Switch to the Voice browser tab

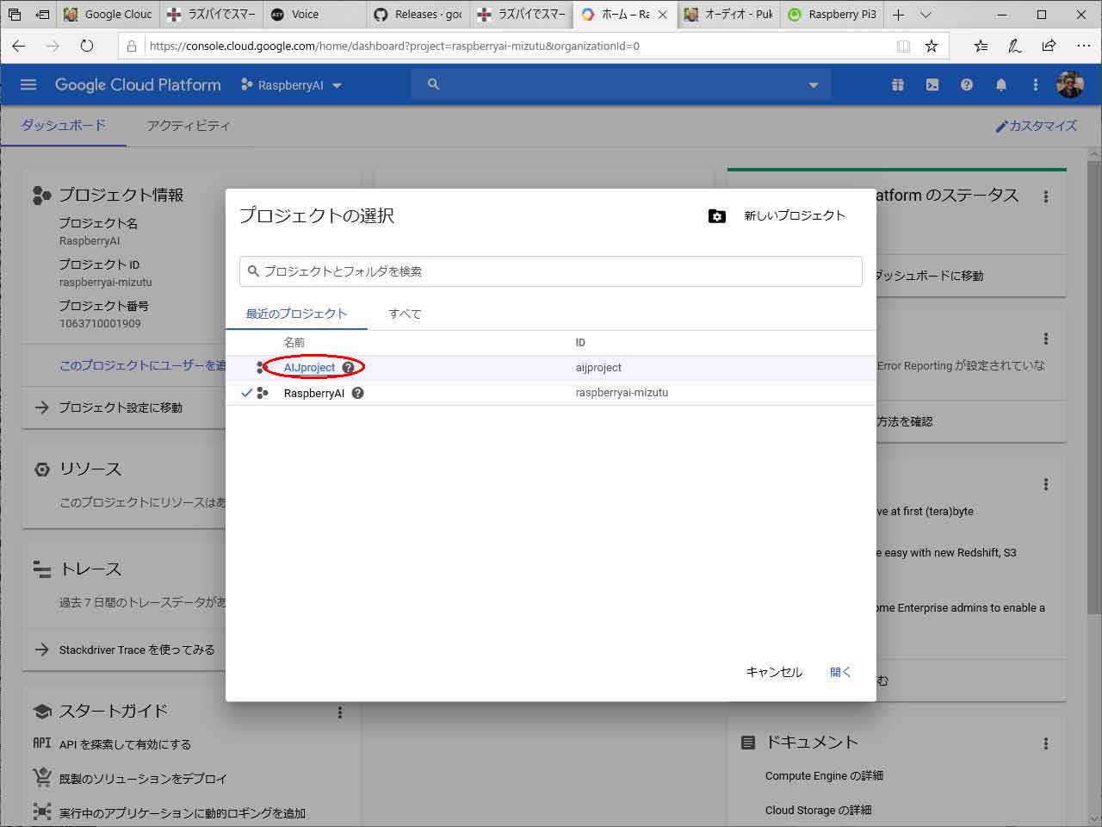click(313, 15)
